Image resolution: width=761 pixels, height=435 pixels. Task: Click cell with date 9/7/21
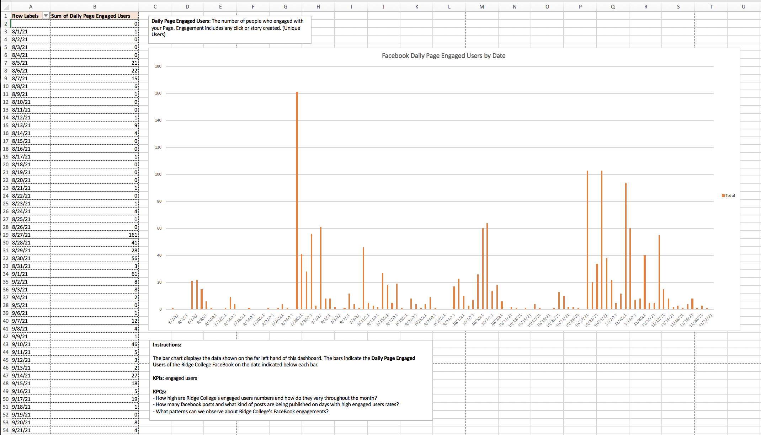(x=31, y=321)
